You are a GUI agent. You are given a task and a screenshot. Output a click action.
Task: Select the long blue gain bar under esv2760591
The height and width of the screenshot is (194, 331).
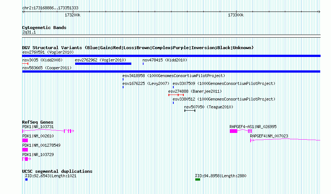171,56
